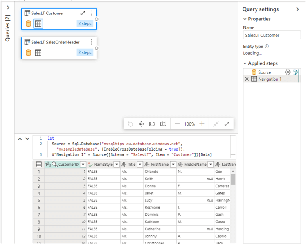Collapse the Applied steps section
The width and height of the screenshot is (306, 244).
click(x=245, y=63)
